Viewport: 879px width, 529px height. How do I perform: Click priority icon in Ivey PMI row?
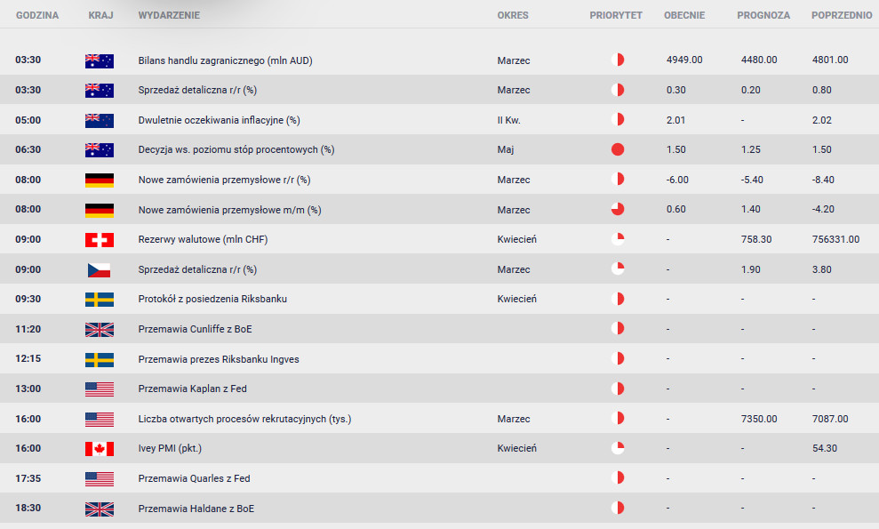pos(618,448)
